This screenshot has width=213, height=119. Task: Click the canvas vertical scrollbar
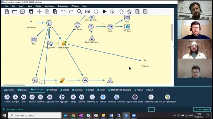(172, 32)
